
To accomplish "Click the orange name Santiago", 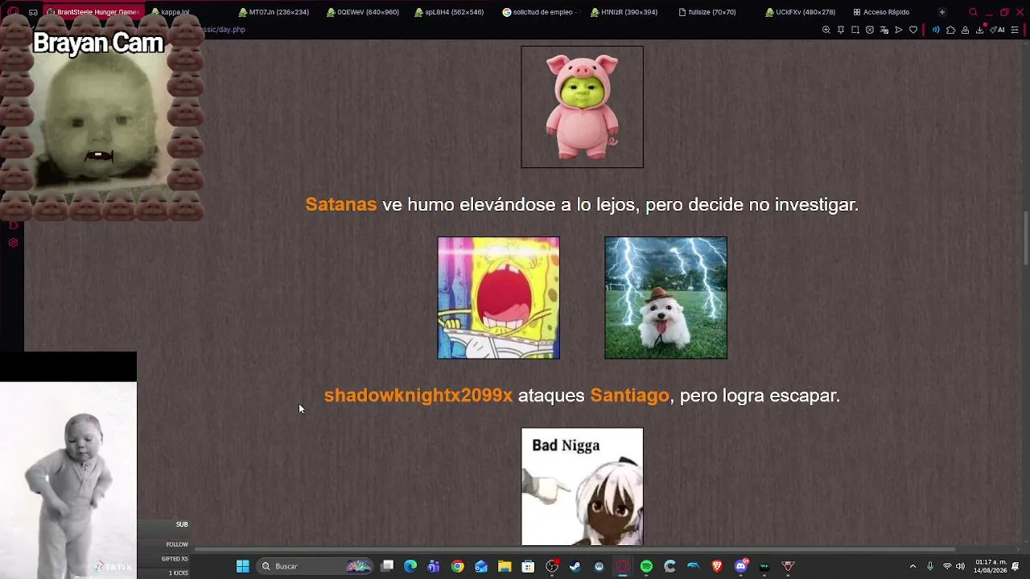I will click(x=629, y=396).
